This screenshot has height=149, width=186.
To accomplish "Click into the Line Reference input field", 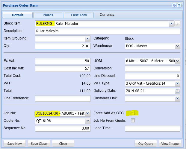I will click(62, 98).
